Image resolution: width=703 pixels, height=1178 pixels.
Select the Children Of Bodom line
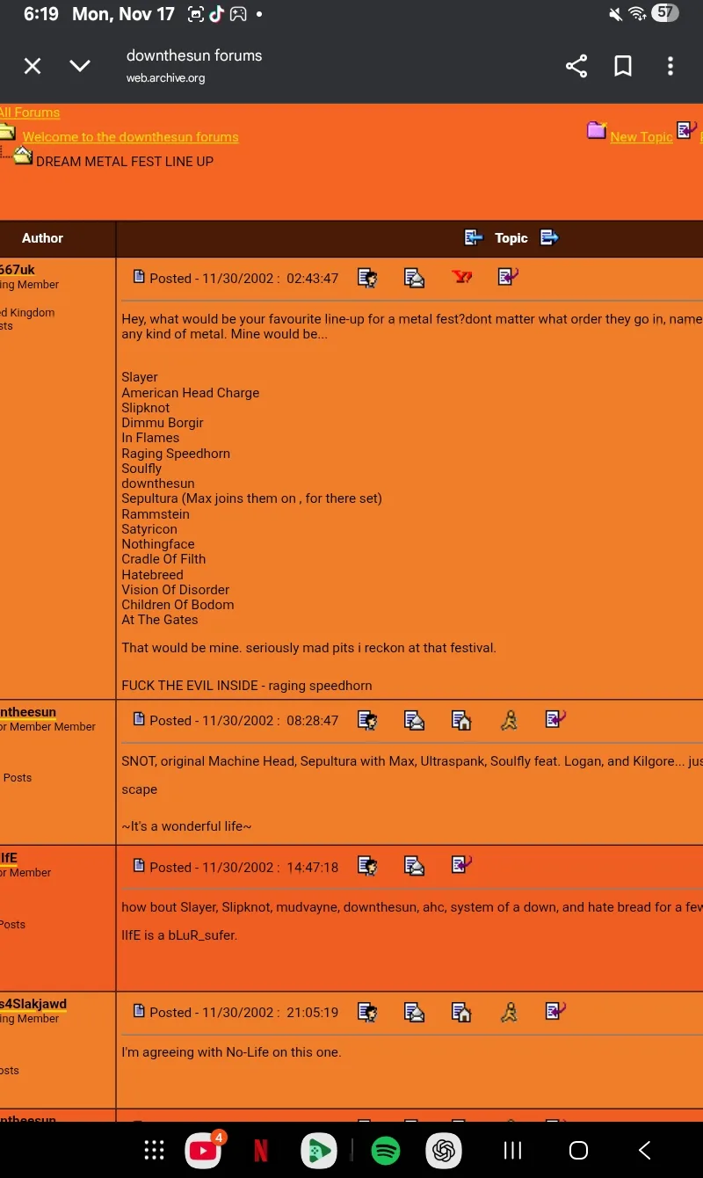(x=178, y=605)
